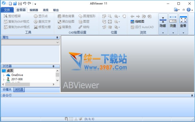The height and width of the screenshot is (122, 195).
Task: Click the pan hand tool icon
Action: 124,16
